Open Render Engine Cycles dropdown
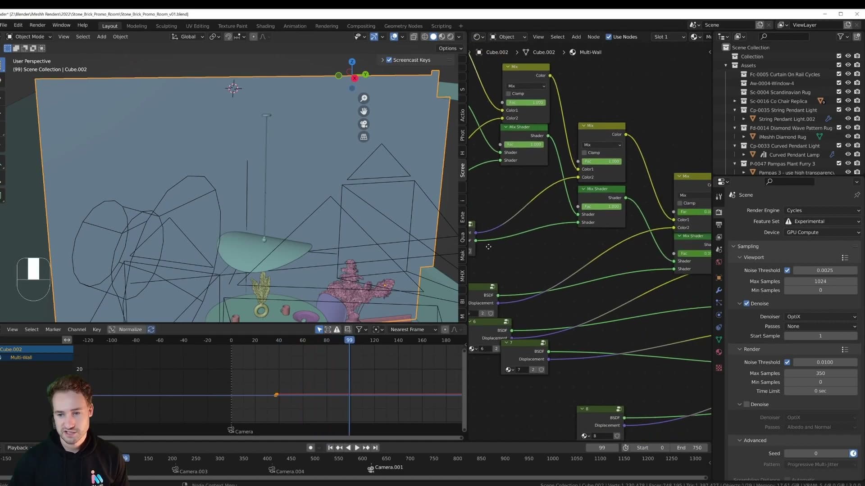 coord(823,210)
